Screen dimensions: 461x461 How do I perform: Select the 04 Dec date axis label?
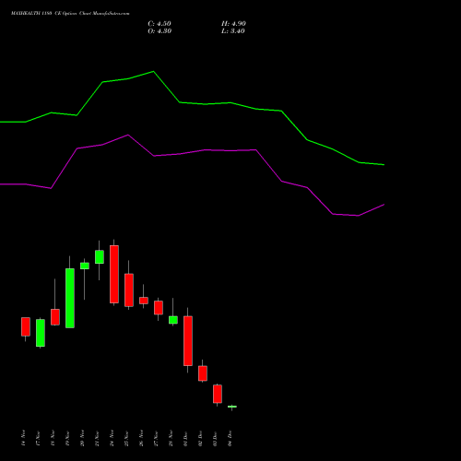pyautogui.click(x=230, y=438)
